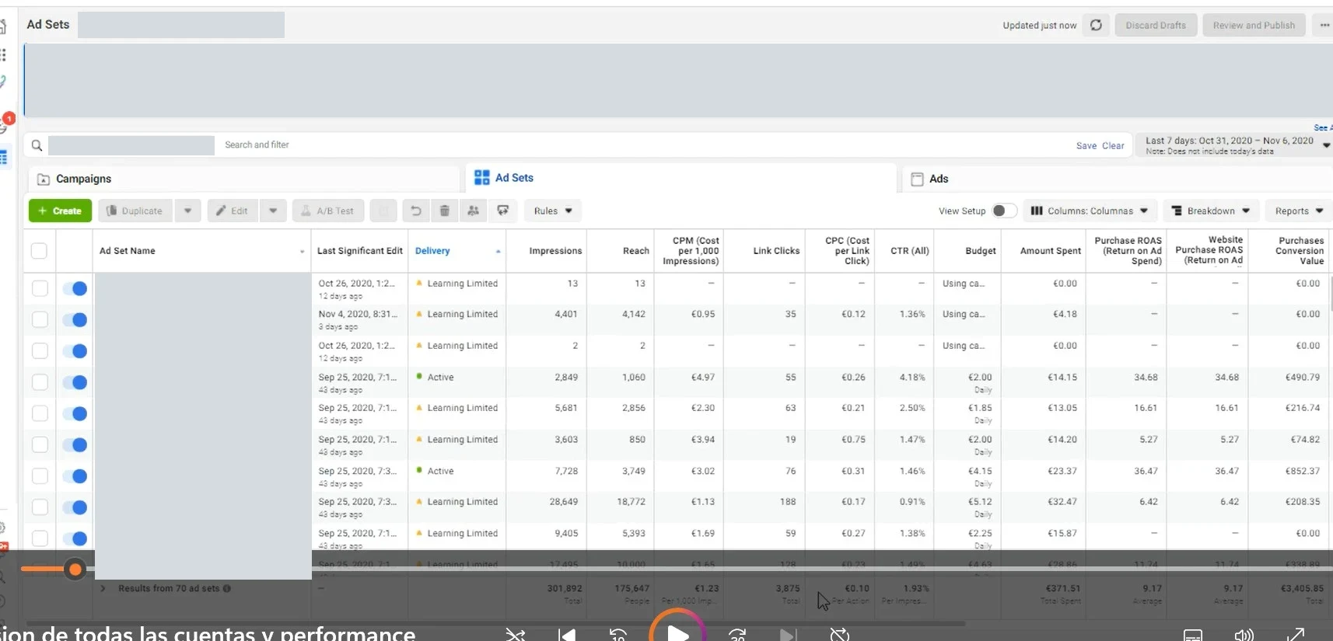
Task: Check the checkbox for the 3,603 impressions row
Action: (x=40, y=445)
